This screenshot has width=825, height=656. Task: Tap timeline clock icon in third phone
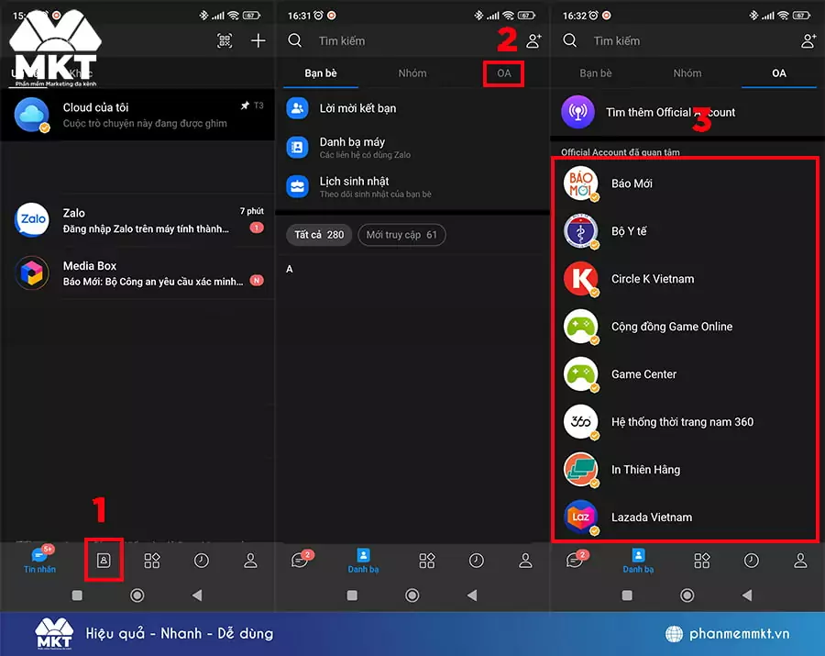752,561
